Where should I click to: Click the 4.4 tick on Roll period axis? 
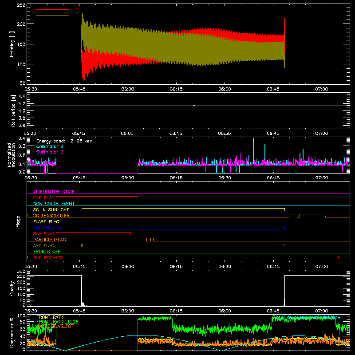22,96
